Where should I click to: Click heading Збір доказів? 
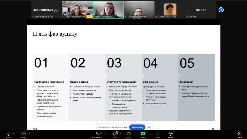pyautogui.click(x=150, y=82)
